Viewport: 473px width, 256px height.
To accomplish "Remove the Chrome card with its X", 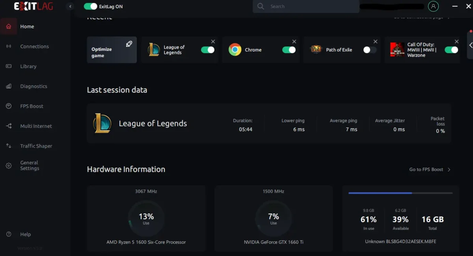I will 294,42.
